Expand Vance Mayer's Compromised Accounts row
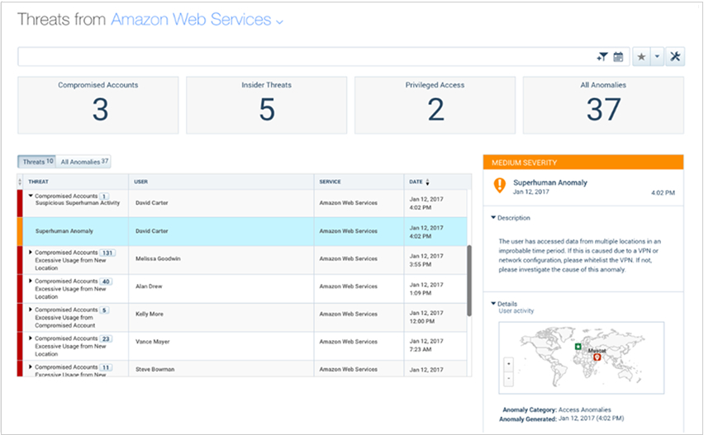 coord(31,338)
